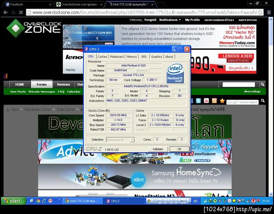Image resolution: width=274 pixels, height=214 pixels.
Task: Switch to the Overclockzone.com browser tab
Action: (79, 5)
